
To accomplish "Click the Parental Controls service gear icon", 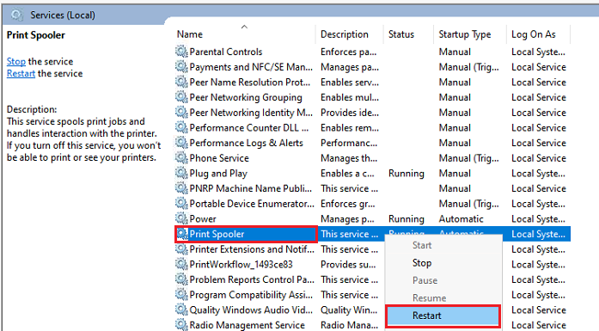I will [181, 52].
